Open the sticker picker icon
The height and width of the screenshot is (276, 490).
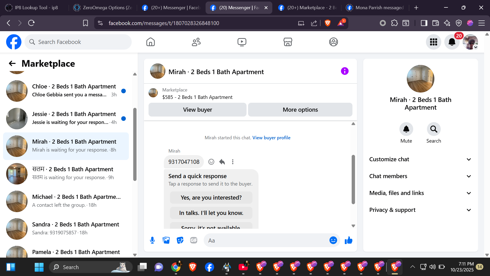click(x=180, y=240)
